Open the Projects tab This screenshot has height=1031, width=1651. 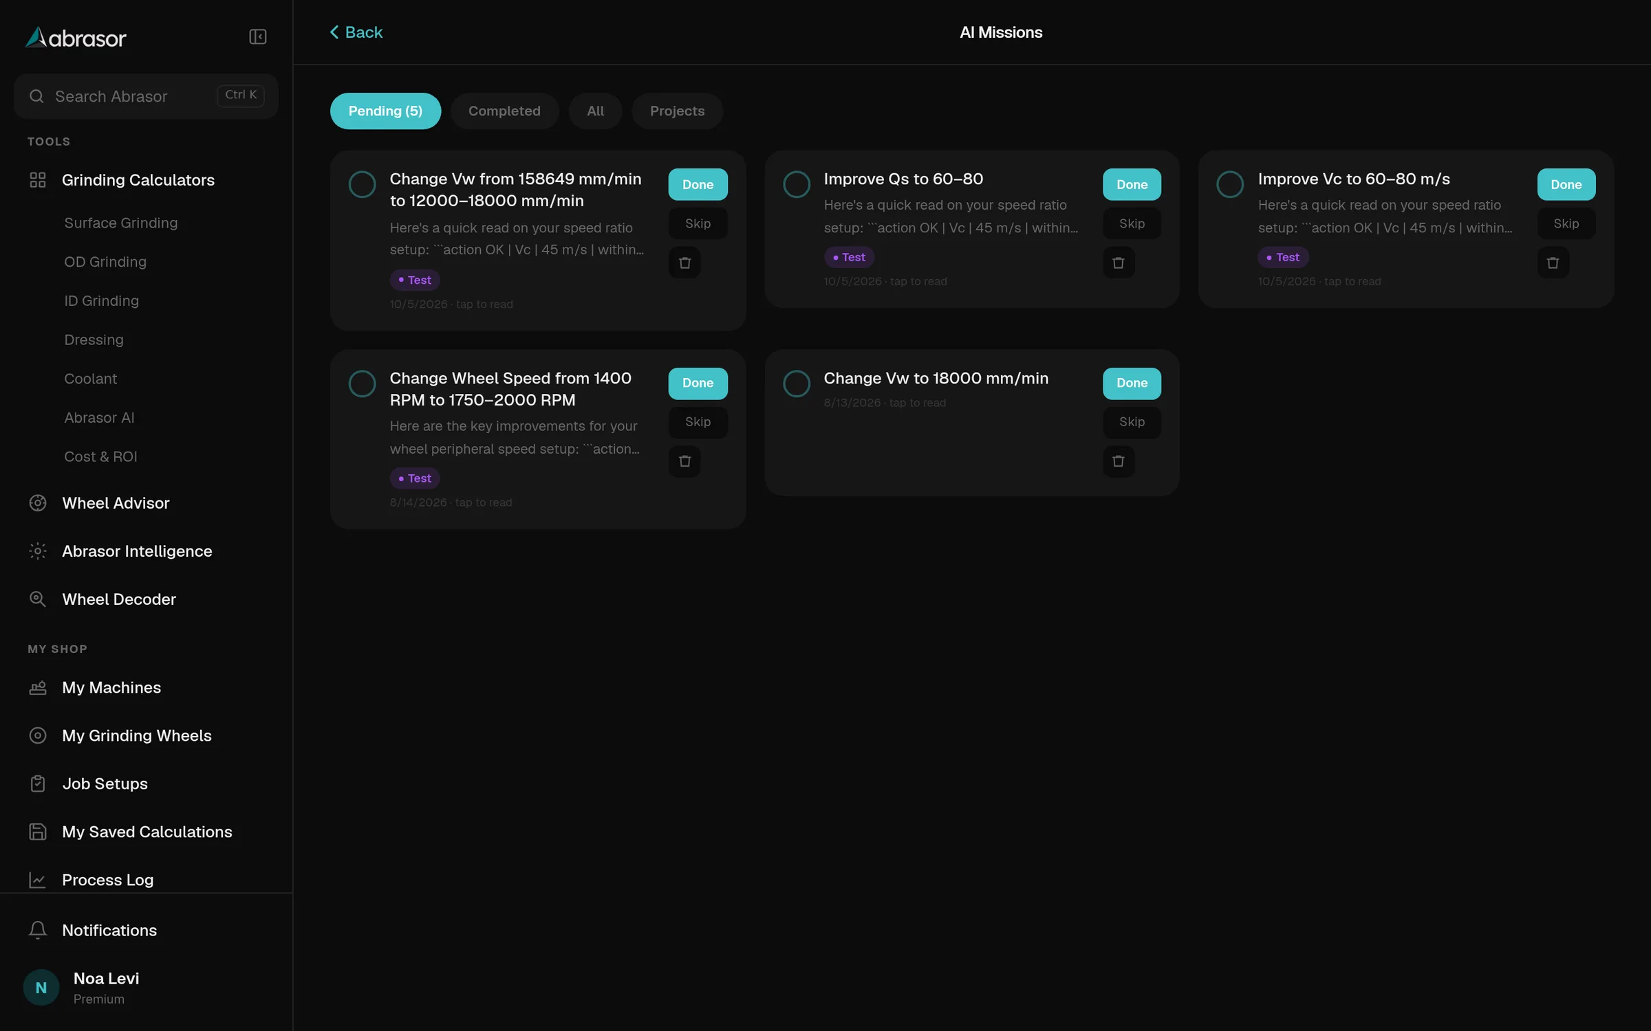tap(677, 111)
